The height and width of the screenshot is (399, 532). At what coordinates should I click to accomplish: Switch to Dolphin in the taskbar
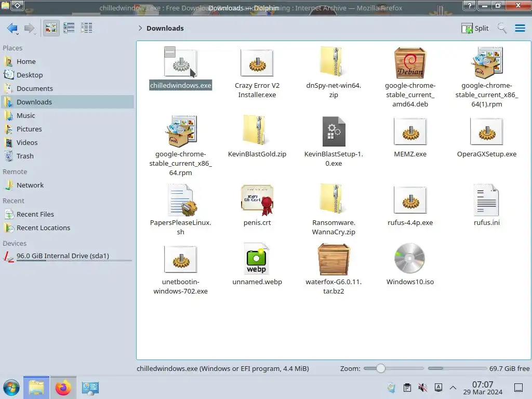pos(36,388)
